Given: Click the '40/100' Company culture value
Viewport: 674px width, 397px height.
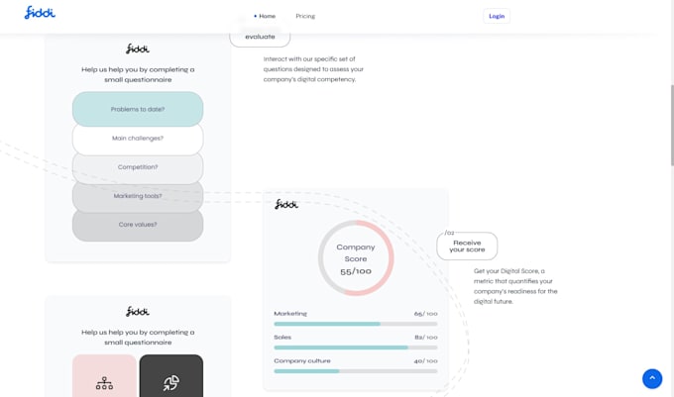Looking at the screenshot, I should [425, 361].
